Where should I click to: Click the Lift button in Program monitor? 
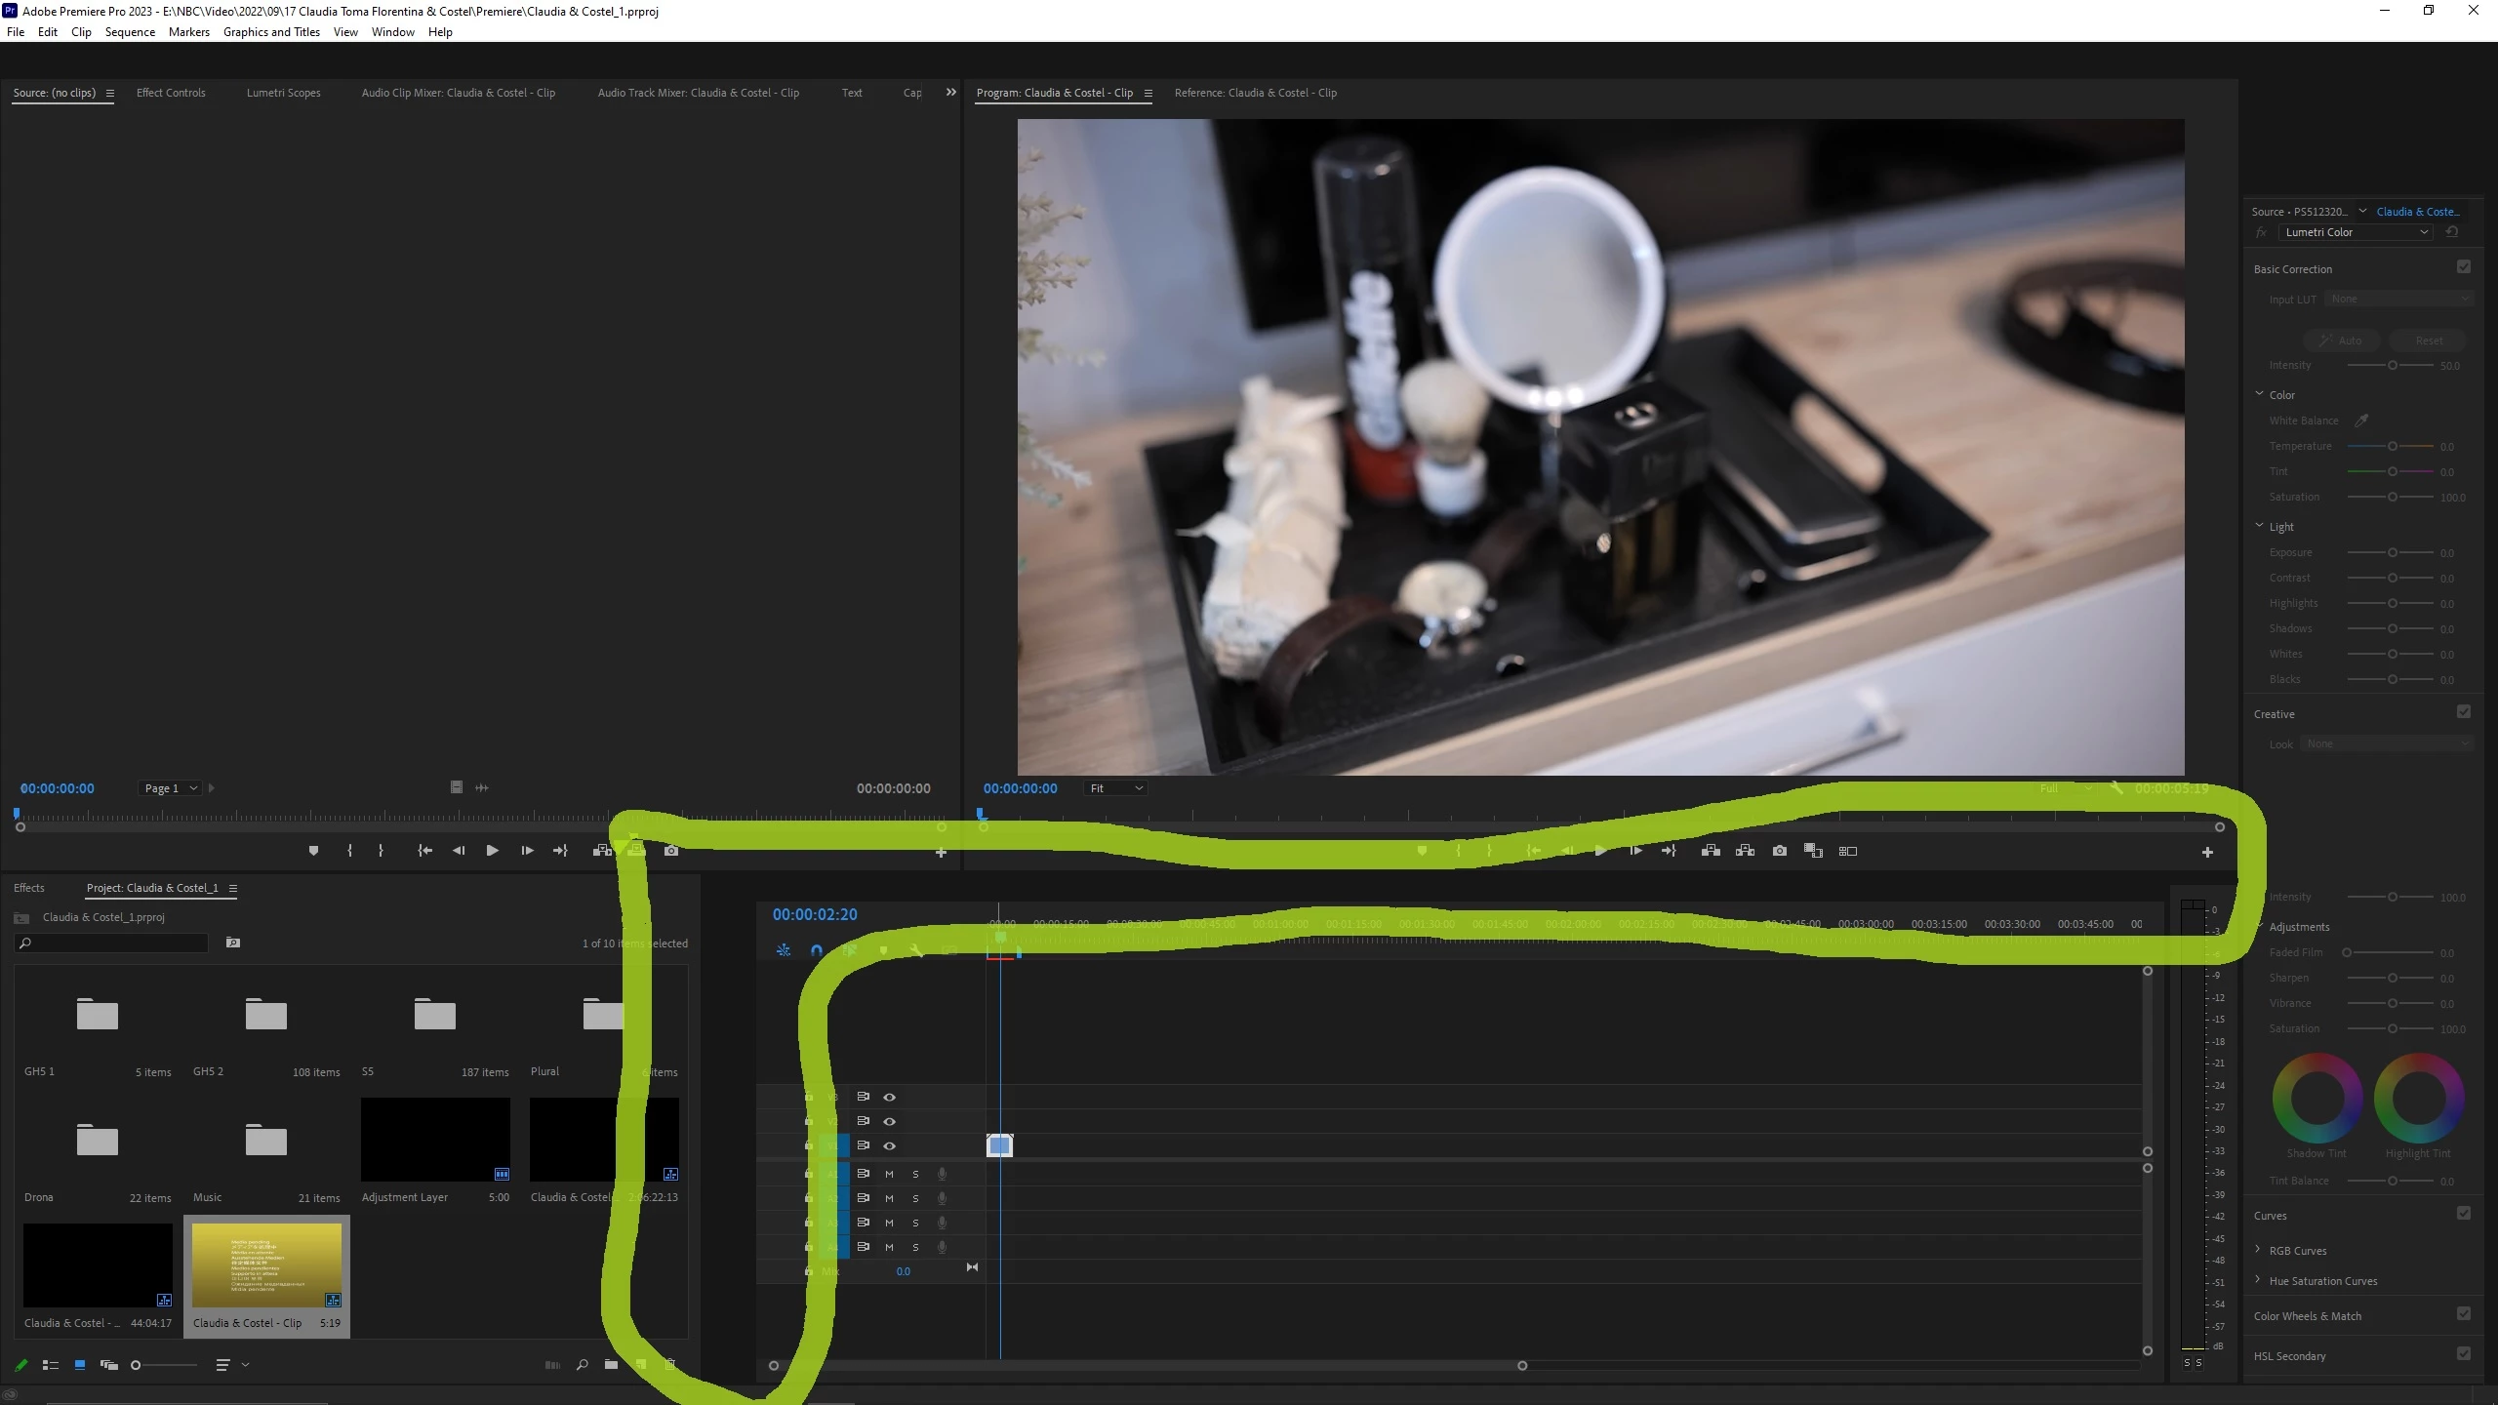1711,851
